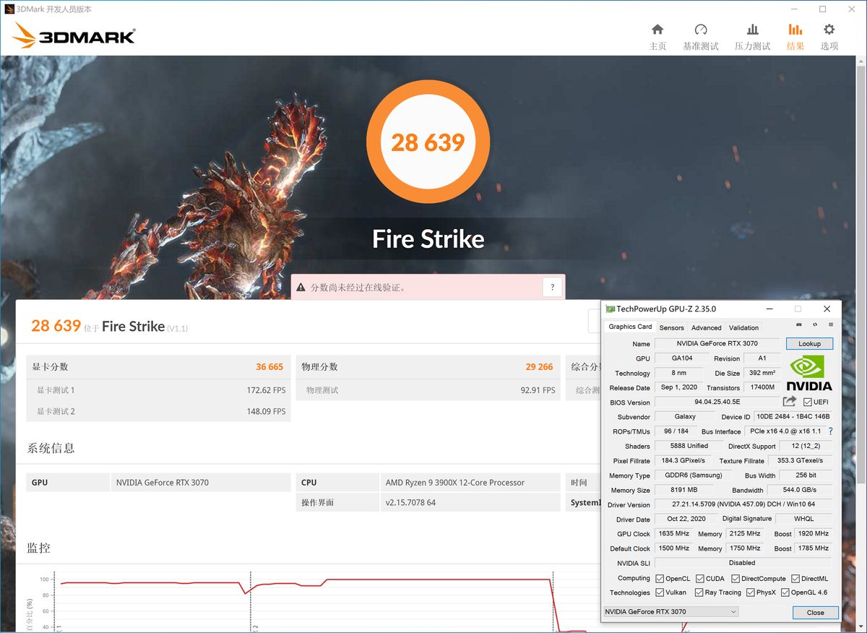Click the BIOS Version field 94.04.25.40.5E
Viewport: 867px width, 633px height.
(717, 402)
